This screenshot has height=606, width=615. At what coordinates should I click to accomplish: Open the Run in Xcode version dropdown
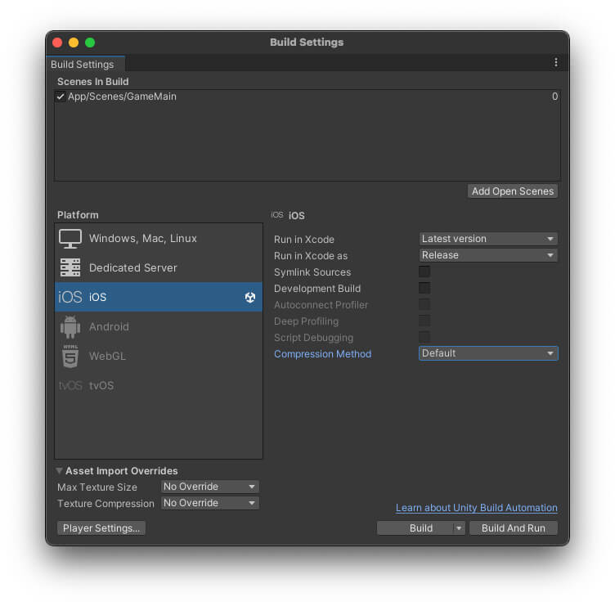pos(488,239)
